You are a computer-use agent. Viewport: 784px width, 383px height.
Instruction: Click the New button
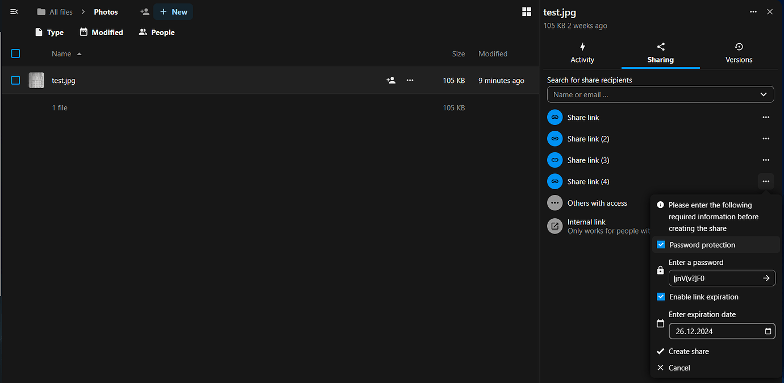point(173,12)
